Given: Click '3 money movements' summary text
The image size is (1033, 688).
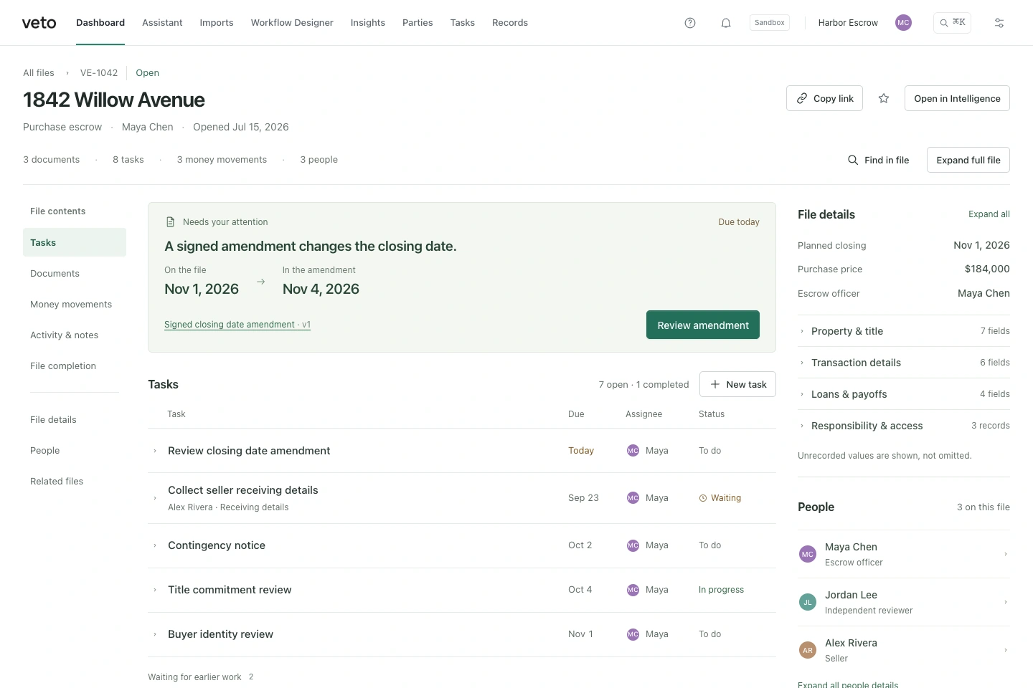Looking at the screenshot, I should pyautogui.click(x=222, y=160).
